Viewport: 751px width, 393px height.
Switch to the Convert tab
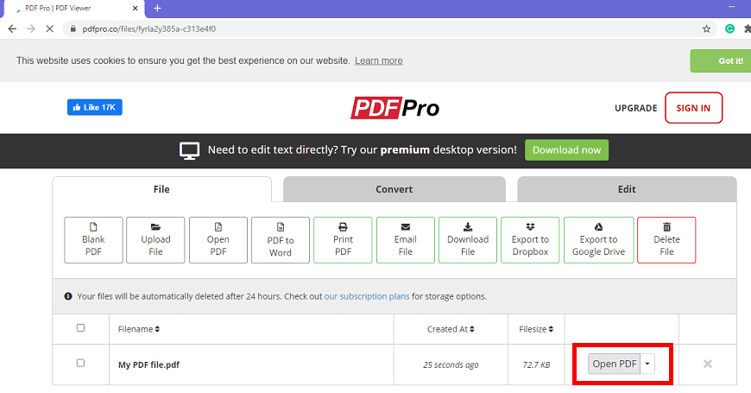point(394,189)
